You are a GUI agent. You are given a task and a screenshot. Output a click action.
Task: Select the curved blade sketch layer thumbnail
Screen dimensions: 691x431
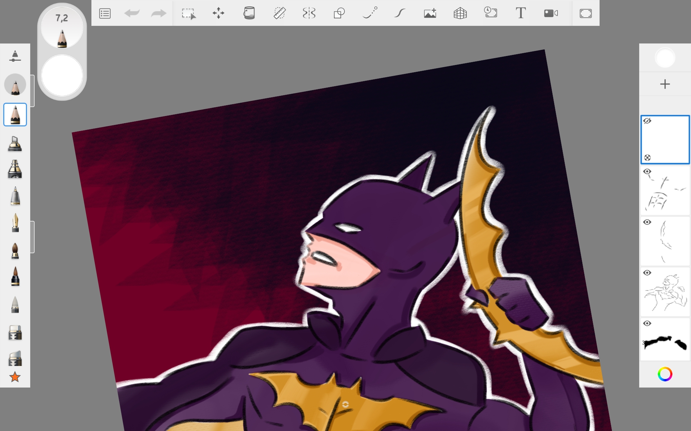click(666, 242)
